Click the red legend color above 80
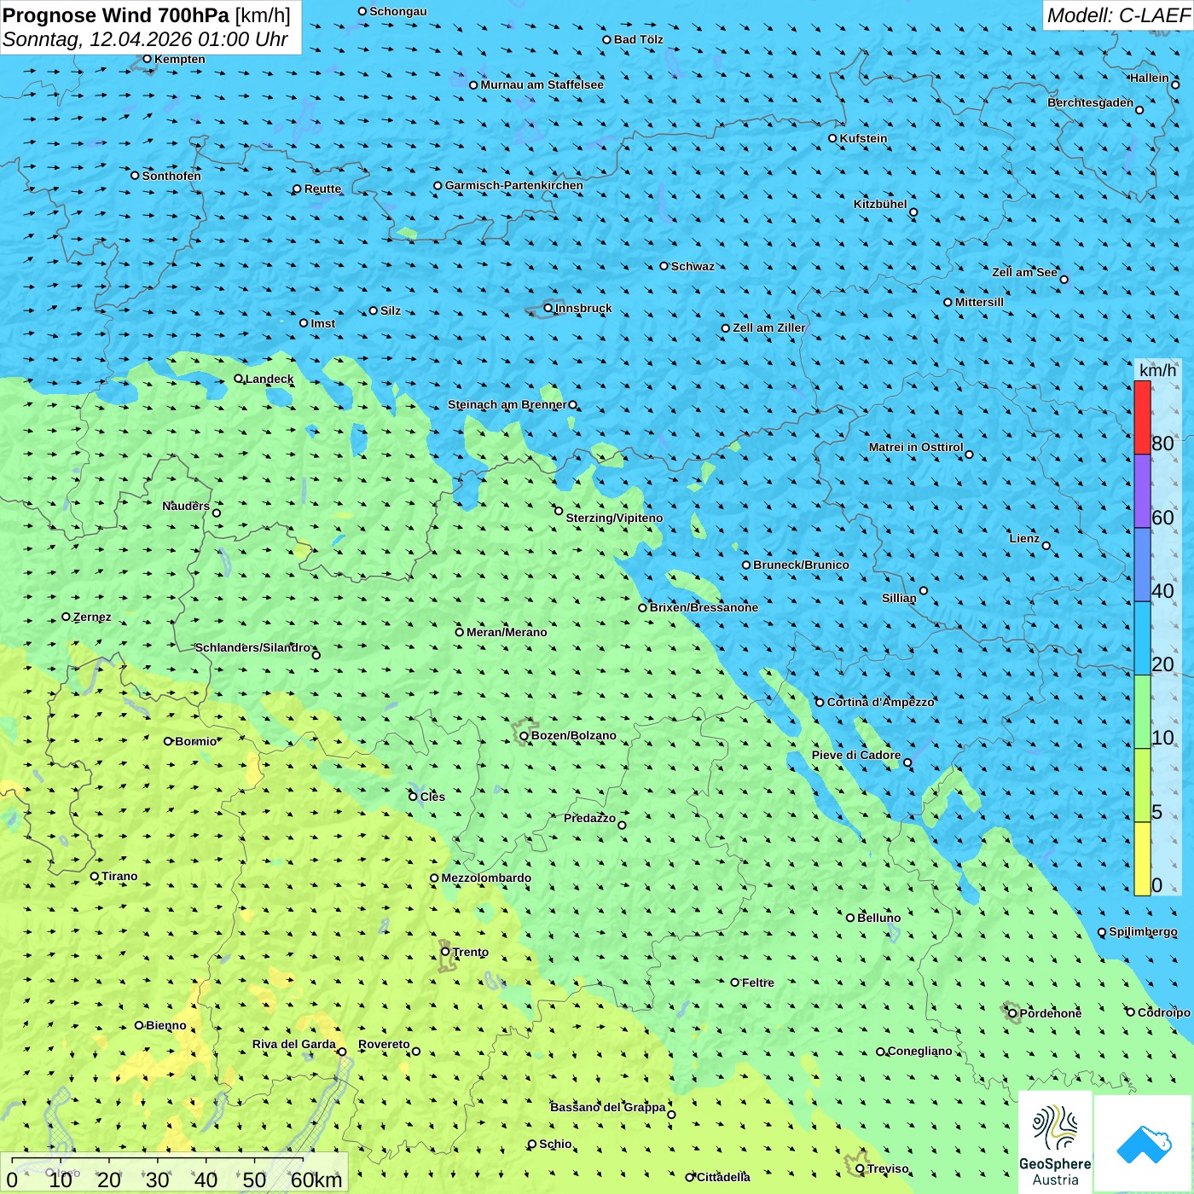Viewport: 1194px width, 1194px height. click(1142, 417)
